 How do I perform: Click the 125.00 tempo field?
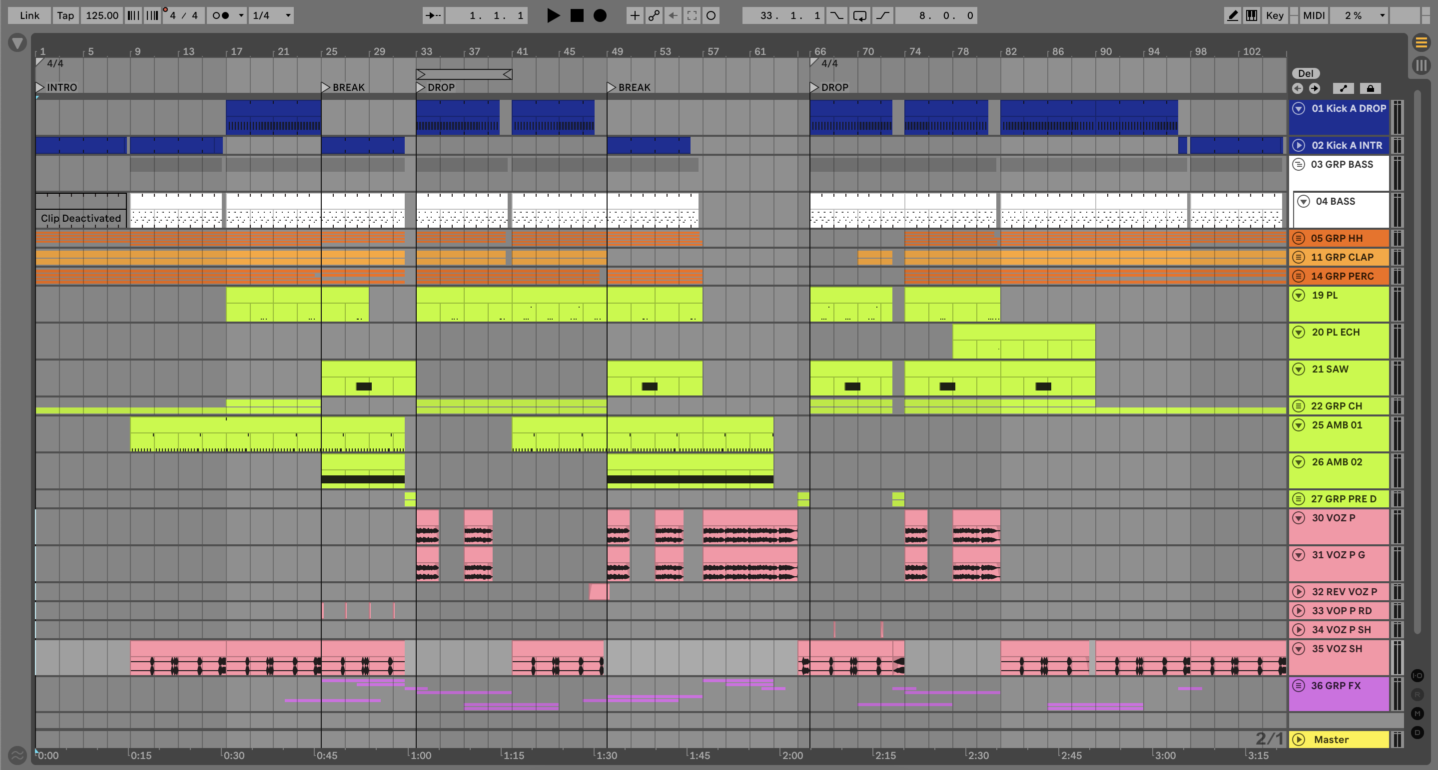(101, 15)
